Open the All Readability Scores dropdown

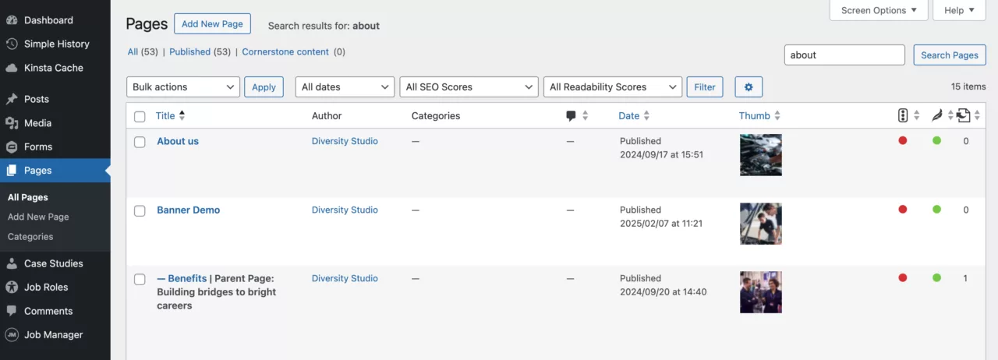612,87
